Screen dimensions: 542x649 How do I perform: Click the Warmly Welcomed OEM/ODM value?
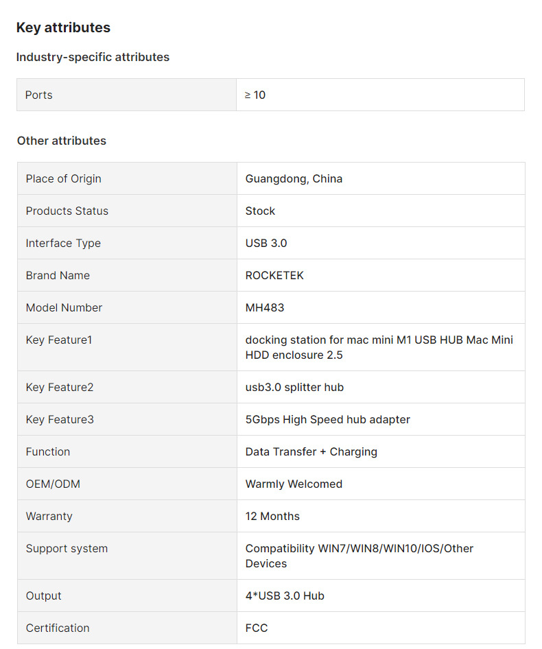tap(294, 484)
